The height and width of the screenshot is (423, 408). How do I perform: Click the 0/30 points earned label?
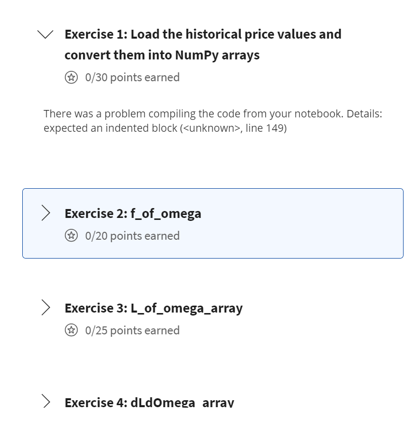click(x=132, y=77)
